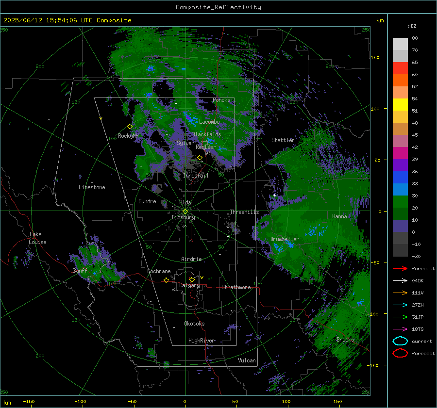Image resolution: width=437 pixels, height=408 pixels.
Task: Click the magenta 18TS arrow icon
Action: (x=400, y=329)
